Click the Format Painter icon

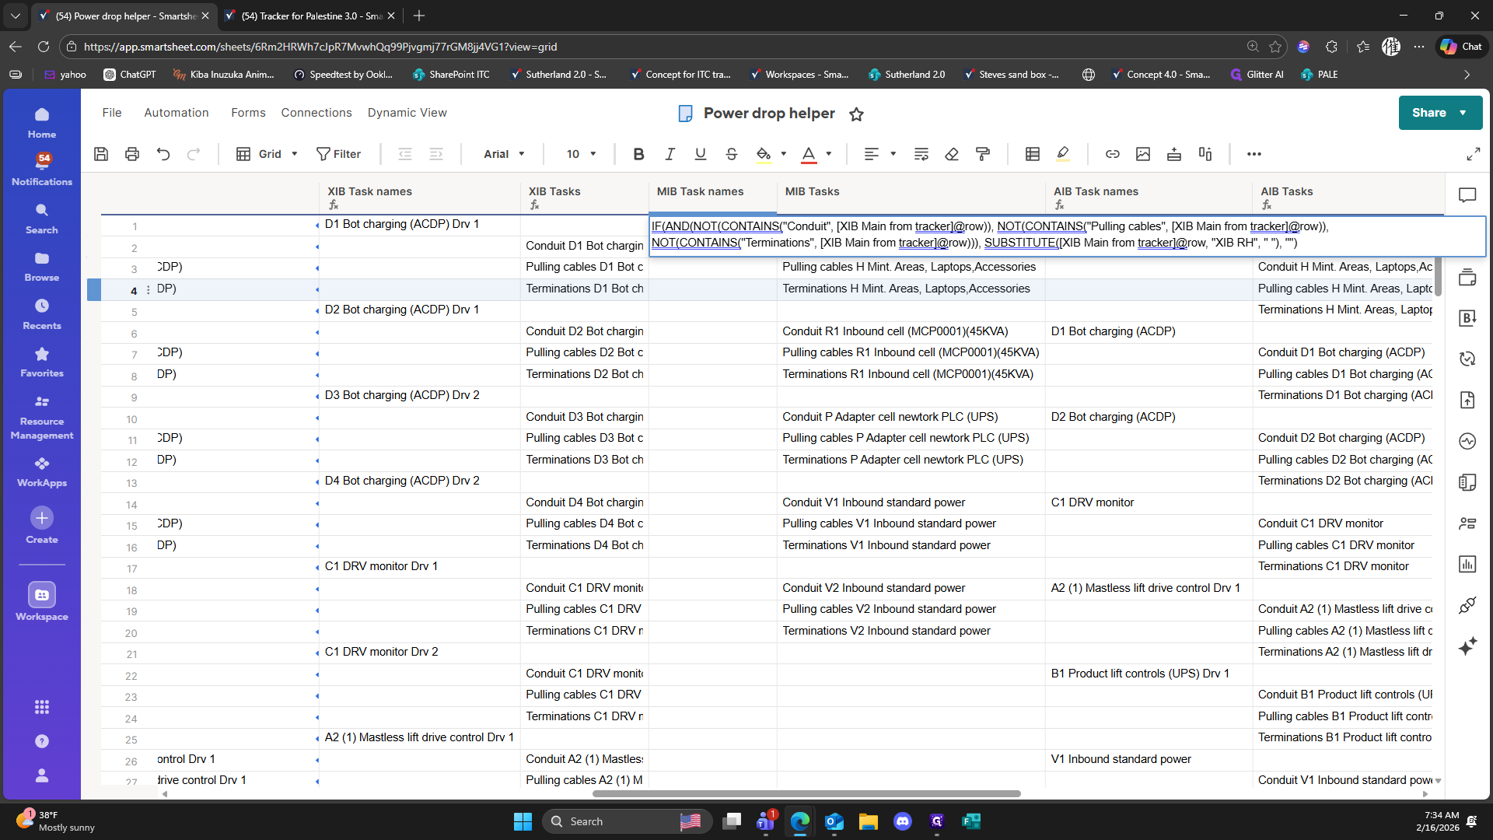[x=983, y=154]
